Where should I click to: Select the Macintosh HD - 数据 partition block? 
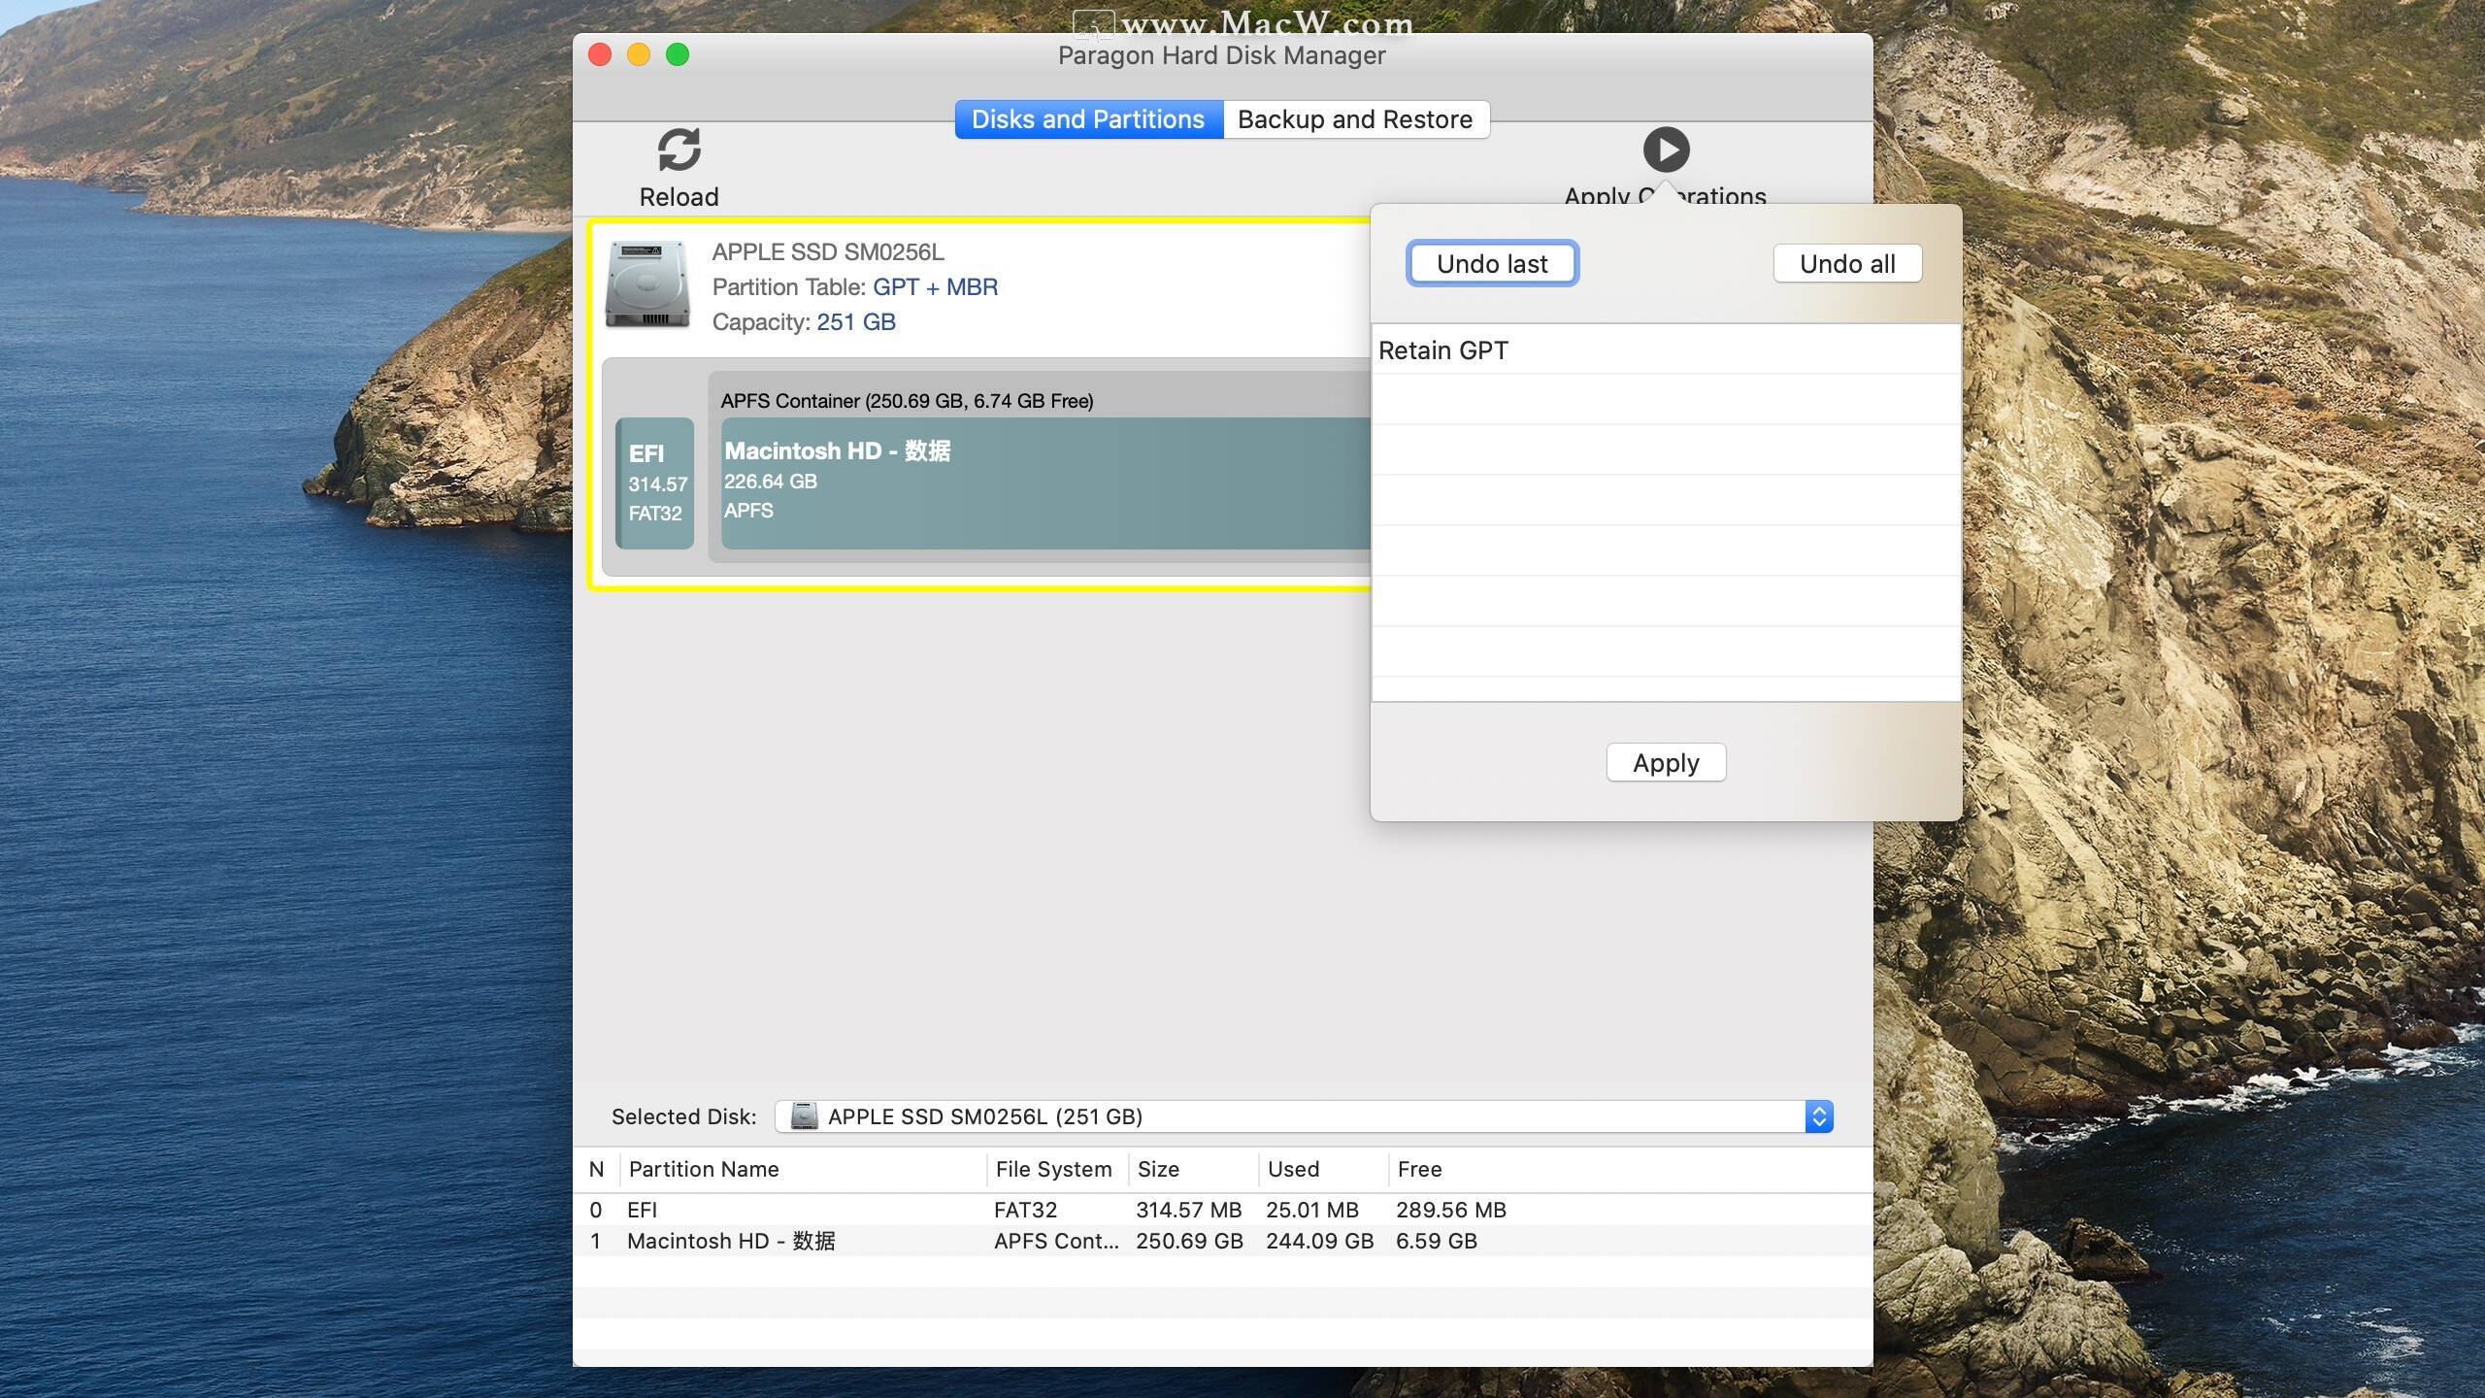pyautogui.click(x=1045, y=483)
